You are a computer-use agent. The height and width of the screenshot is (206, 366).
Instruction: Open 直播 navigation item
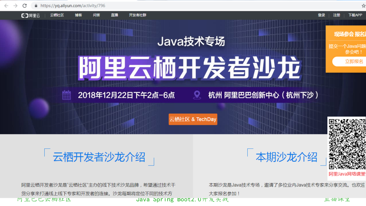(114, 15)
